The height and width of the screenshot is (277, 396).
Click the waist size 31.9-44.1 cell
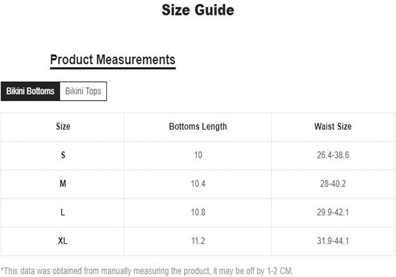(333, 241)
